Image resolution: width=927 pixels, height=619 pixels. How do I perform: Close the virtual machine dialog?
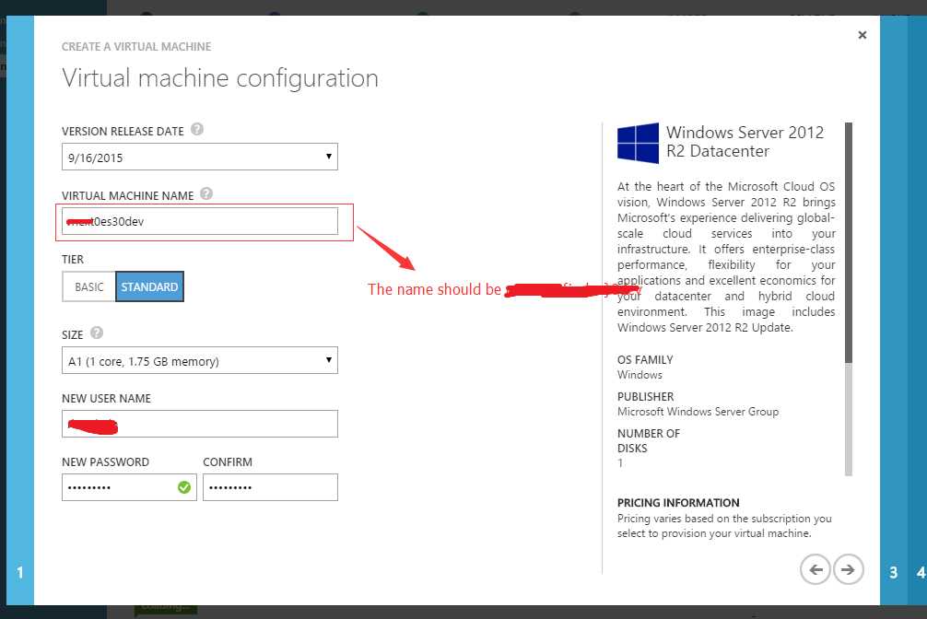click(x=862, y=35)
